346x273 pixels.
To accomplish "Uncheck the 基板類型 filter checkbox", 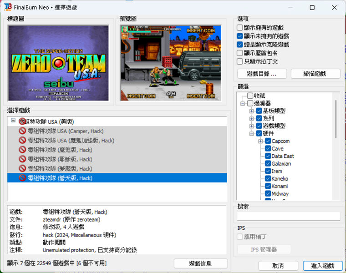I will [x=259, y=111].
